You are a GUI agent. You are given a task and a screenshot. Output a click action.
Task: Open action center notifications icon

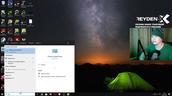point(169,94)
